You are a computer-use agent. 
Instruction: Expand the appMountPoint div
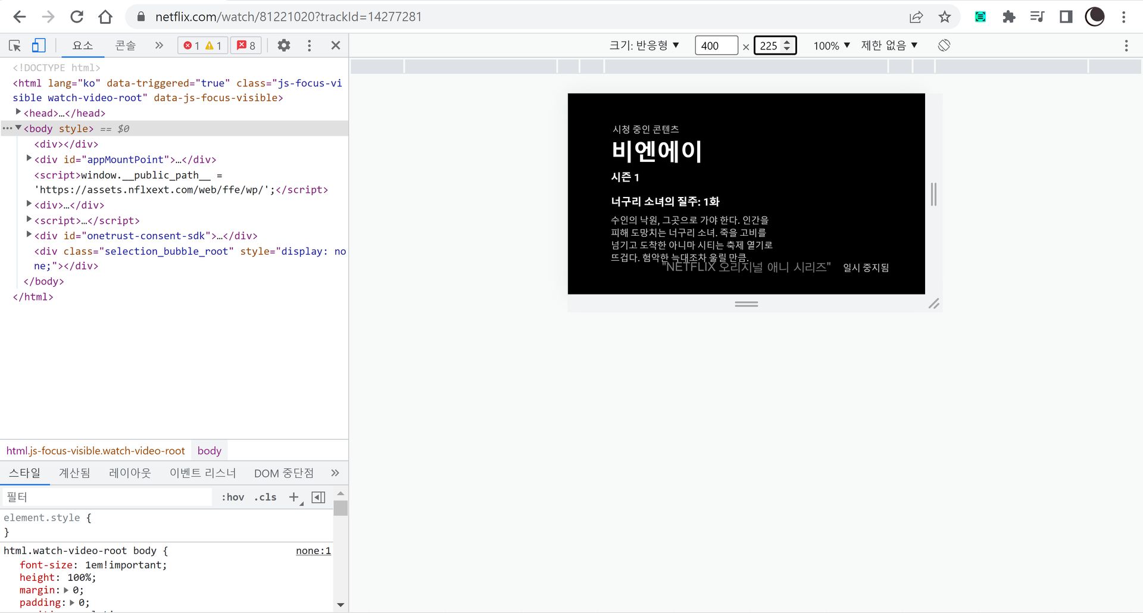[29, 158]
